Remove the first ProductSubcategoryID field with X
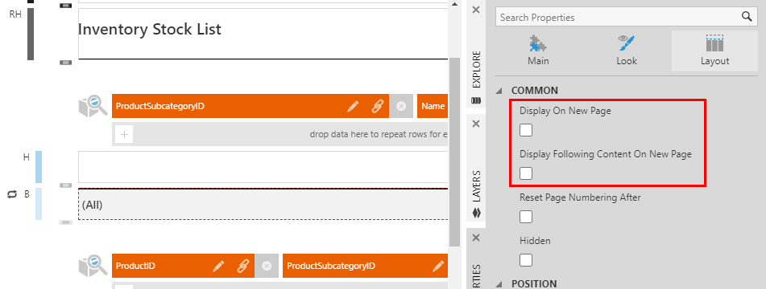Viewport: 766px width, 289px height. pos(401,106)
